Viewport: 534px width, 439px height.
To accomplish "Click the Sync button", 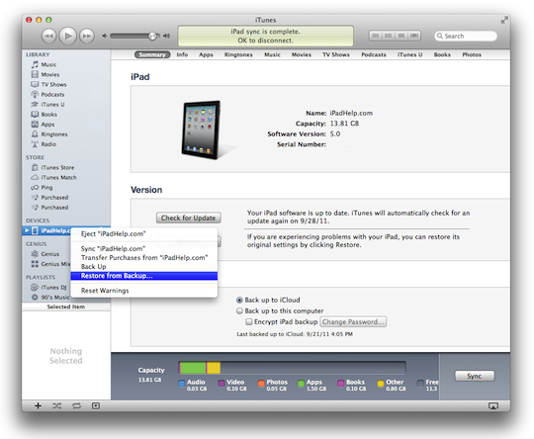I will pyautogui.click(x=475, y=376).
